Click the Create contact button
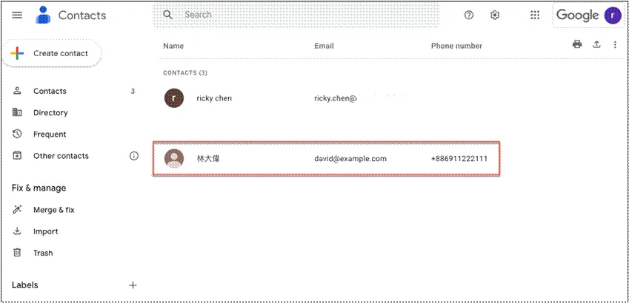 [51, 53]
